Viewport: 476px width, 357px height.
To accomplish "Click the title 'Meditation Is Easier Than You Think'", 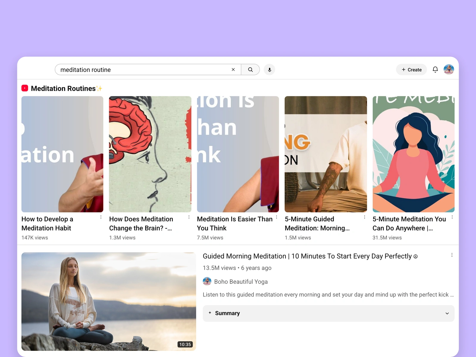I will tap(235, 223).
